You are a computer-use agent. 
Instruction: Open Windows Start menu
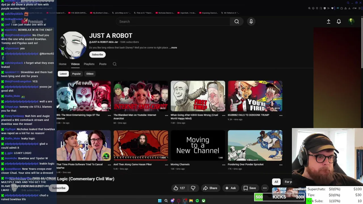160,201
